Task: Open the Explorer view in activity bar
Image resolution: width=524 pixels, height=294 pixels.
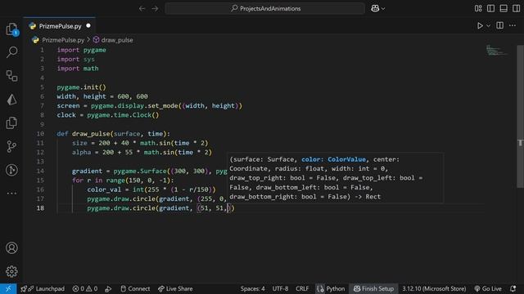Action: click(11, 29)
